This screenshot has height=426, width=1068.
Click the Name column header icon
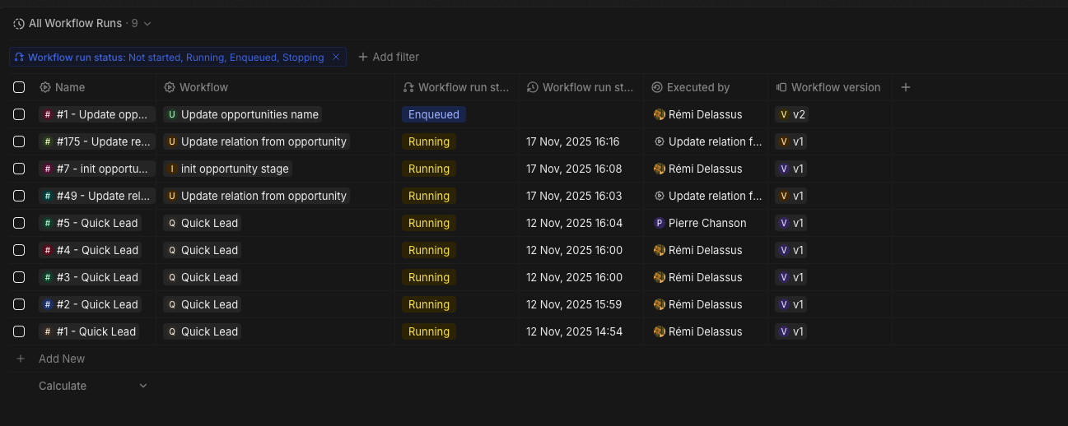[45, 87]
